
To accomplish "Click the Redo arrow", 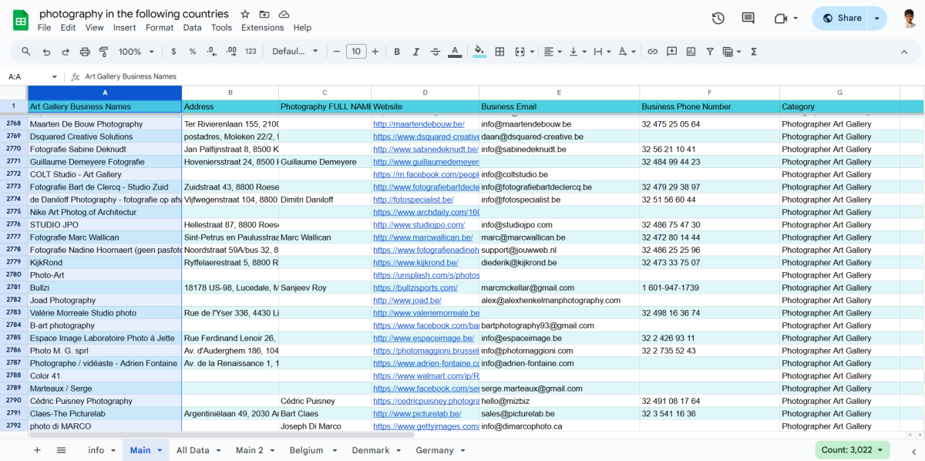I will click(x=66, y=52).
